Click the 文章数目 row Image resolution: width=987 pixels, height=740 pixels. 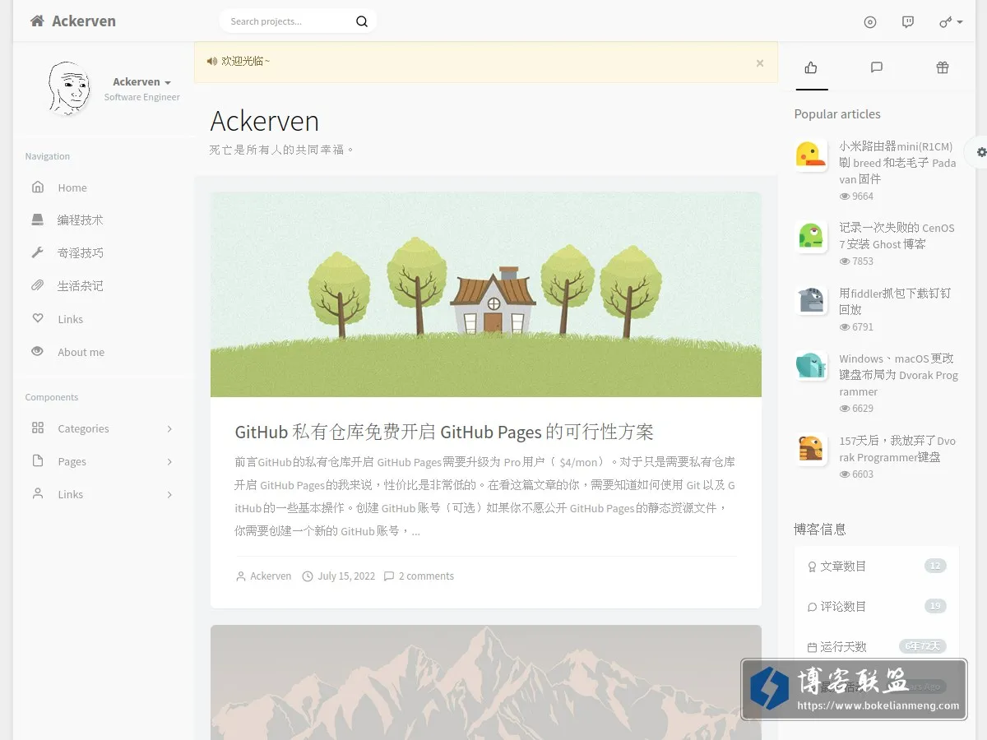point(877,566)
